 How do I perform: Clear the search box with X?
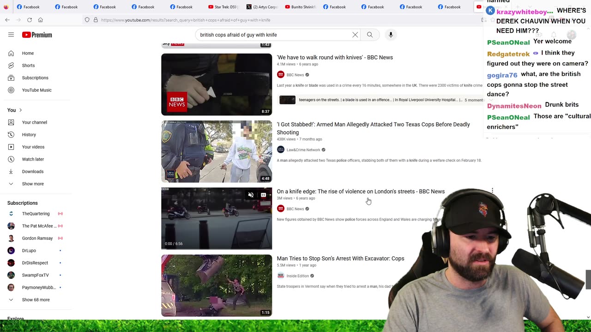click(x=355, y=35)
